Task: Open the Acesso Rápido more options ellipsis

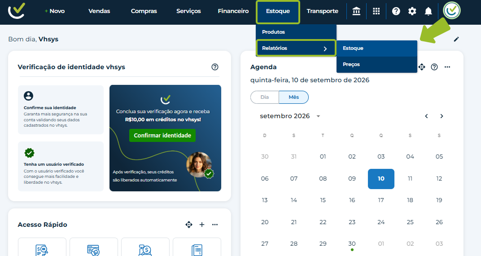Action: [215, 225]
